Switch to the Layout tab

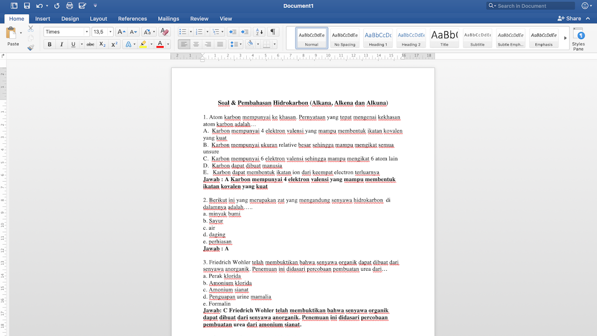98,19
